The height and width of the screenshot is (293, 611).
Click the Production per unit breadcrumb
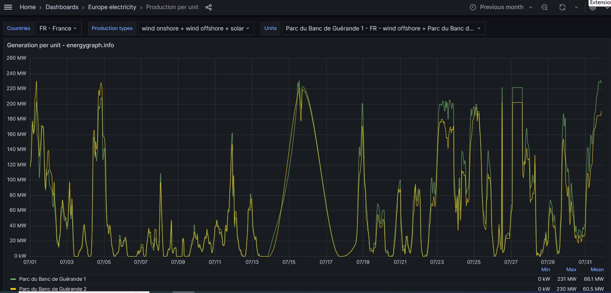[172, 7]
